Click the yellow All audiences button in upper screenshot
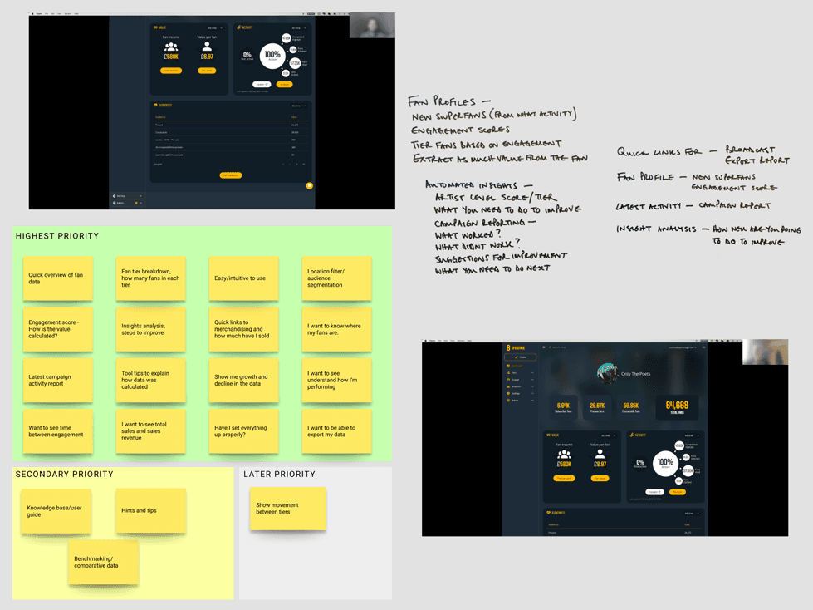This screenshot has width=813, height=610. [x=231, y=175]
